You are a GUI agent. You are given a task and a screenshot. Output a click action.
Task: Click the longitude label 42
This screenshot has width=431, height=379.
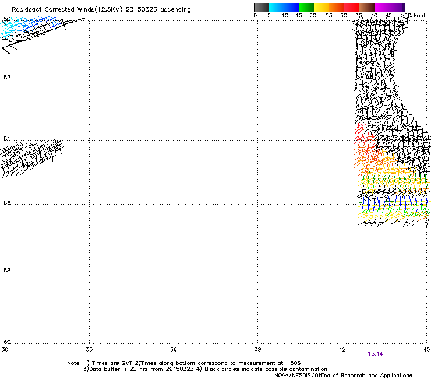tap(342, 349)
